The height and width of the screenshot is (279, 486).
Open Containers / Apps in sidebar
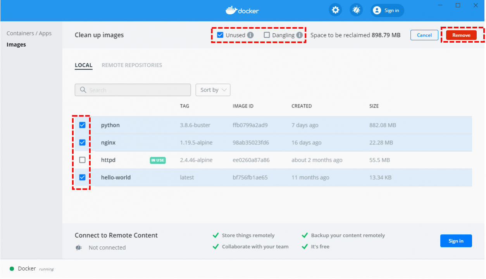pyautogui.click(x=29, y=33)
